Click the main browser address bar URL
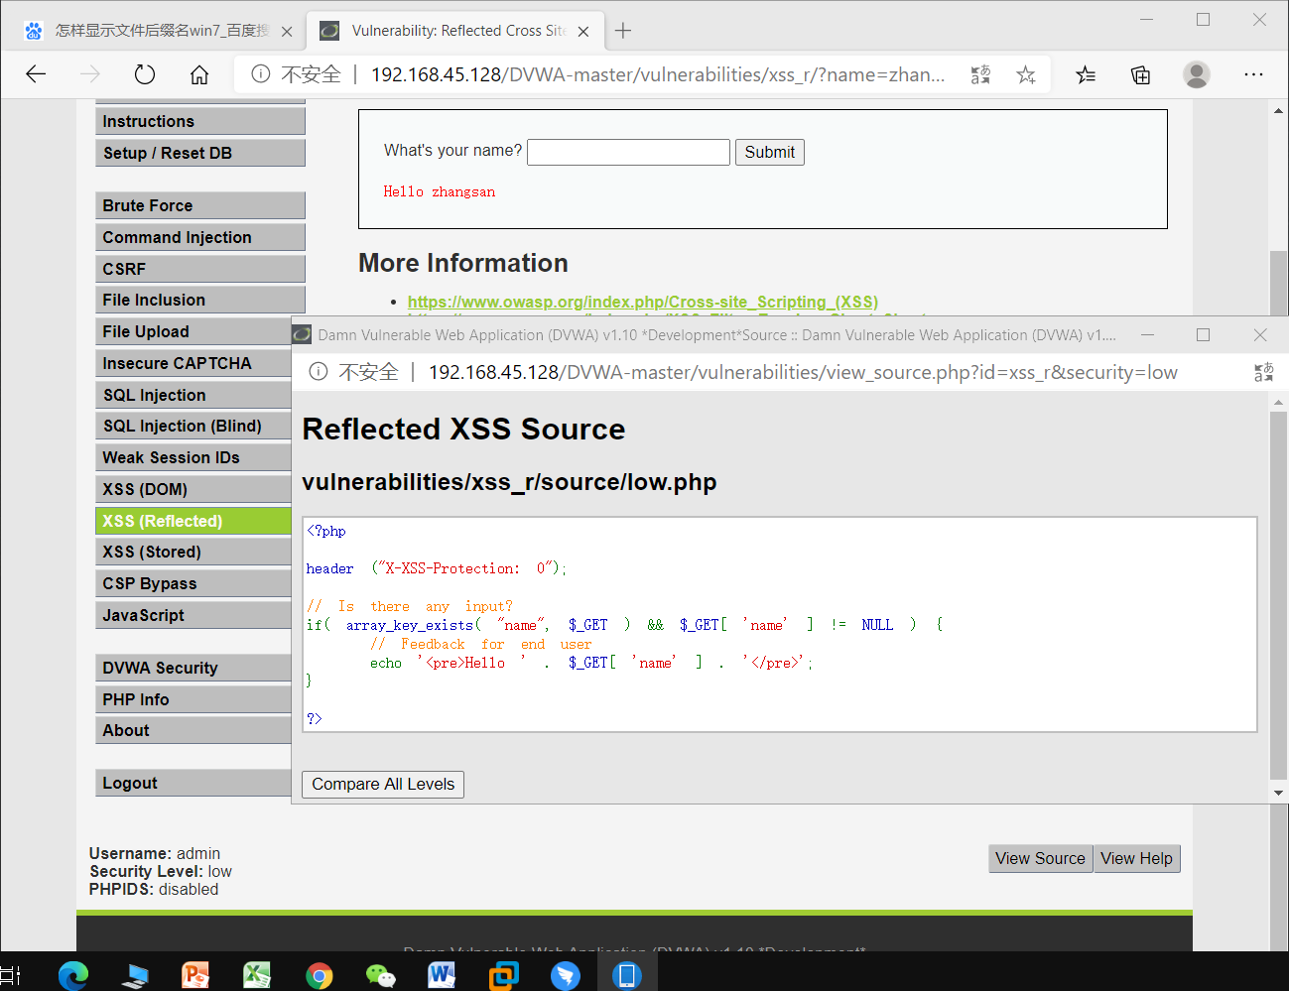The image size is (1289, 991). coord(658,74)
